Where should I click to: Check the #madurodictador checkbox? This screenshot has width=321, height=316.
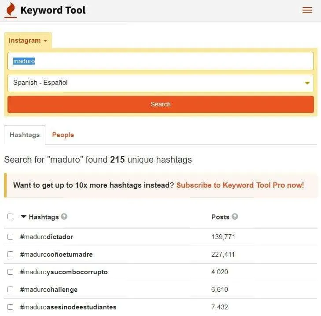pos(11,237)
